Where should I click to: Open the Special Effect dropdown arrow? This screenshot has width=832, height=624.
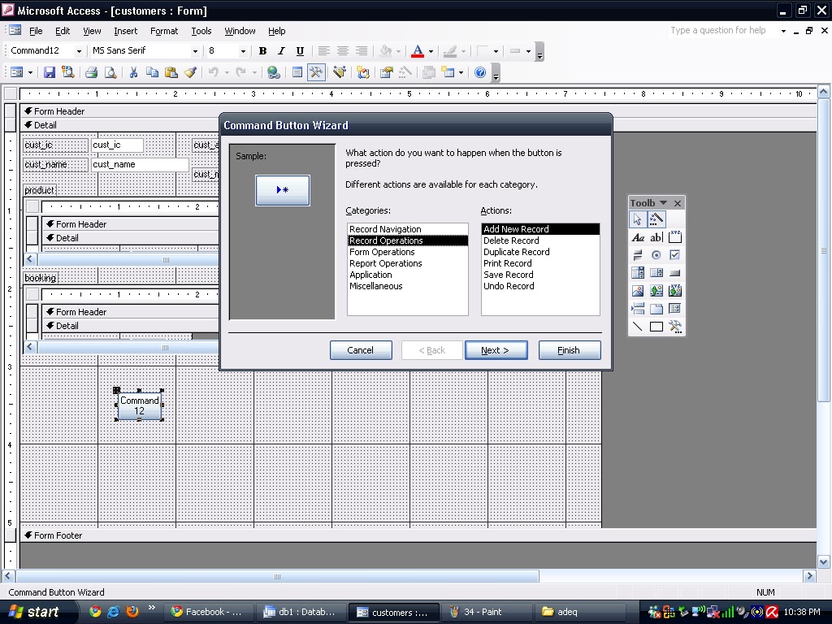click(528, 51)
